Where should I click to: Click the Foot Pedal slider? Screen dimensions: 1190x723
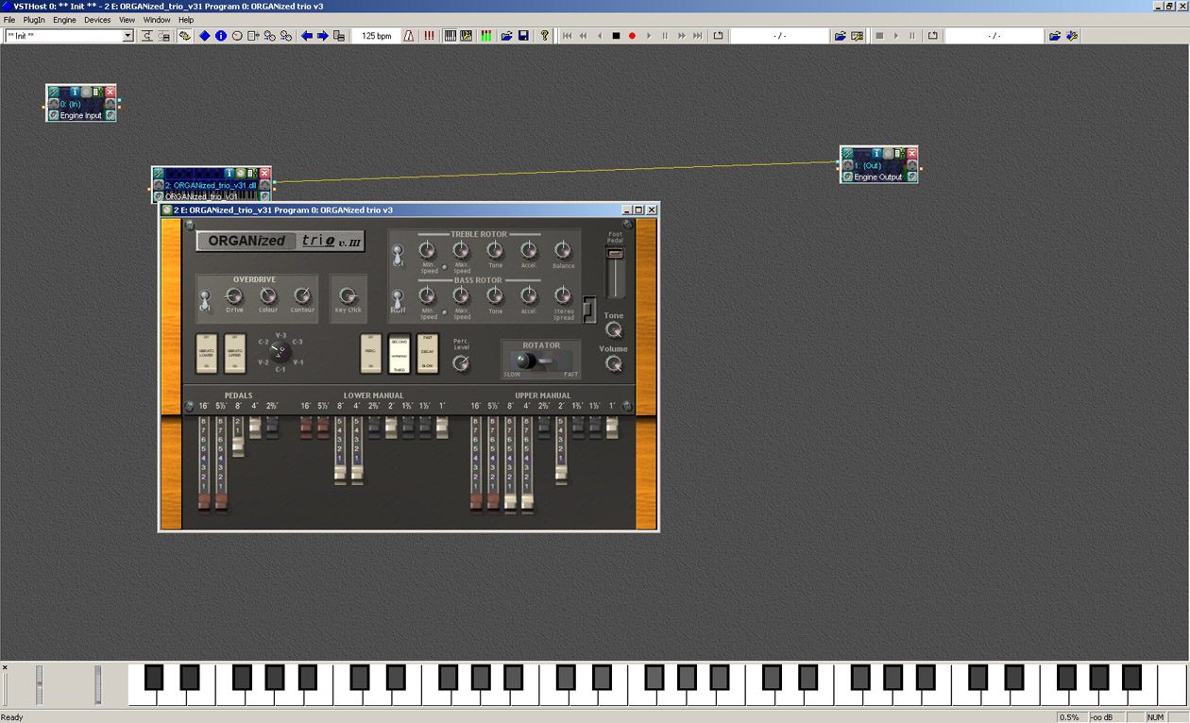coord(615,275)
